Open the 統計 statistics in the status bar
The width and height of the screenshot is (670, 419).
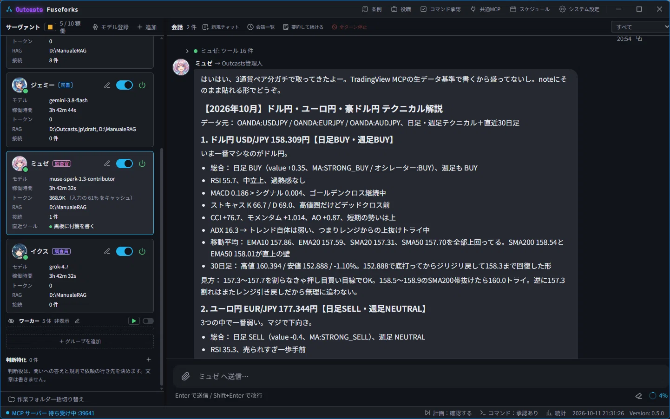[x=556, y=413]
